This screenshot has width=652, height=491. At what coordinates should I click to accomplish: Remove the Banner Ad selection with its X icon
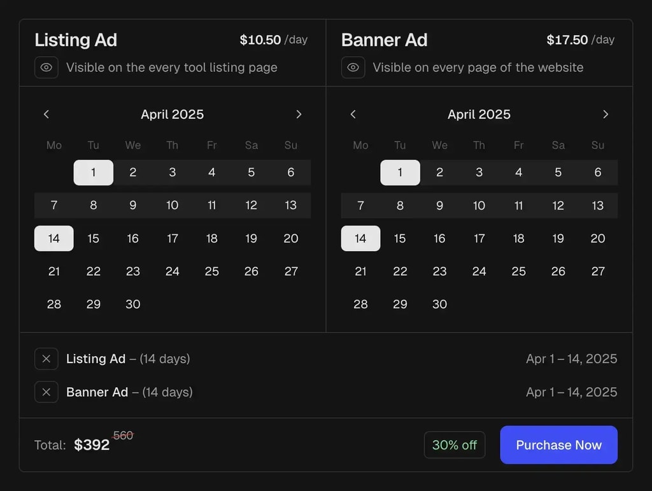(46, 392)
